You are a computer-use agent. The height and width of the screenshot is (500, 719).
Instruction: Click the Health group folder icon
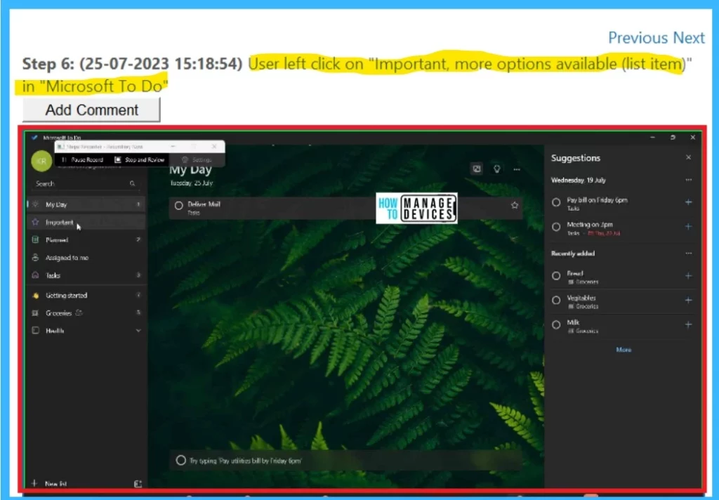click(x=35, y=330)
